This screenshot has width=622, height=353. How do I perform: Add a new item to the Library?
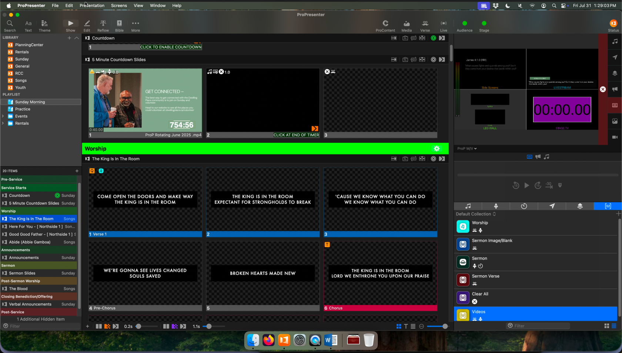click(69, 38)
